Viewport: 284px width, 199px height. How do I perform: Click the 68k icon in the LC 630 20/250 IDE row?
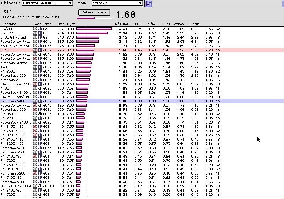click(x=40, y=186)
